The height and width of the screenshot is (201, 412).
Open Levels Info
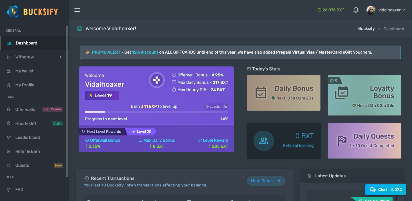pyautogui.click(x=216, y=107)
